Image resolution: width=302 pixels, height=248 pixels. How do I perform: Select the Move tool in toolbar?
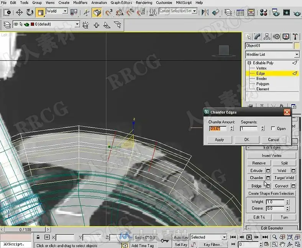[x=19, y=13]
